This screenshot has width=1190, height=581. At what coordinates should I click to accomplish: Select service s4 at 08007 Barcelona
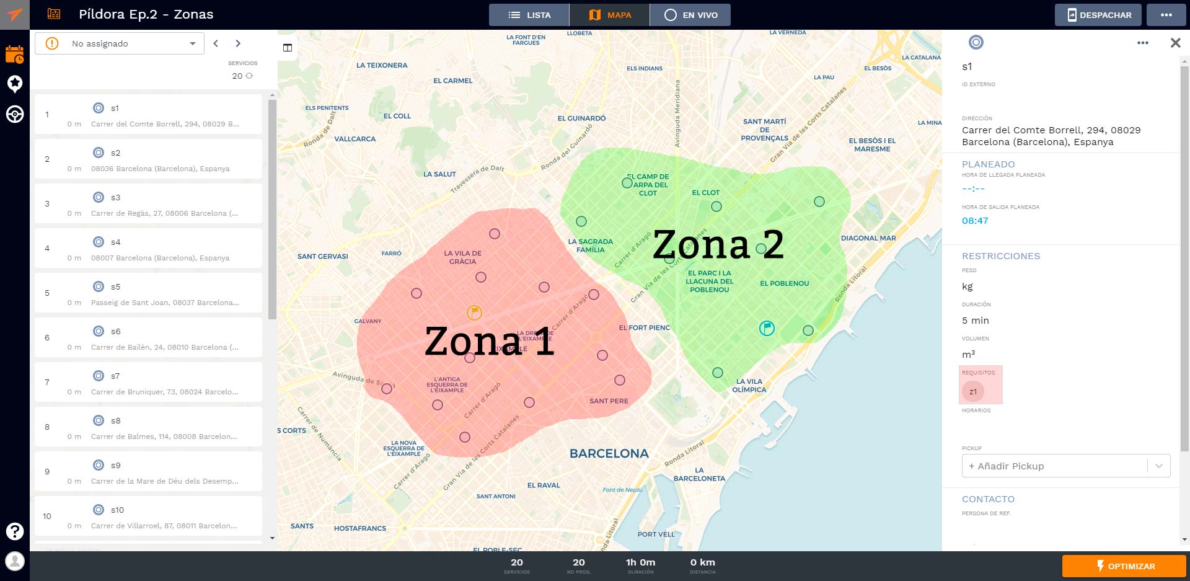148,249
